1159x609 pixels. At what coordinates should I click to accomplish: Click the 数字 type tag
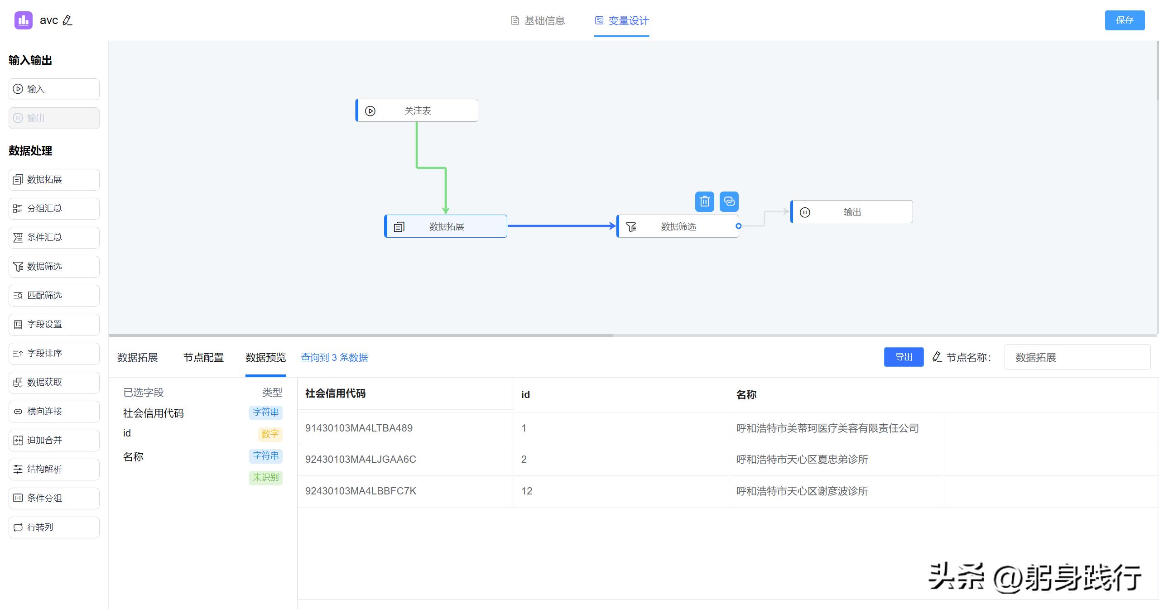(270, 434)
